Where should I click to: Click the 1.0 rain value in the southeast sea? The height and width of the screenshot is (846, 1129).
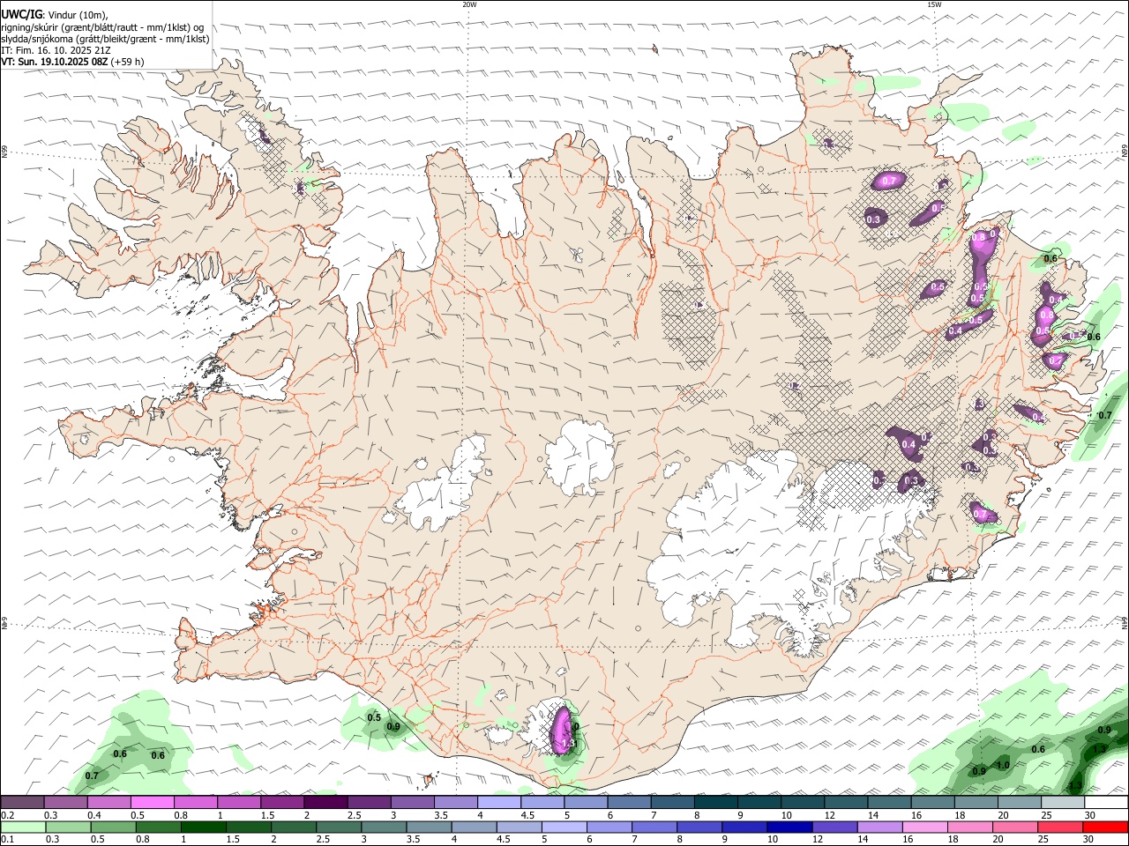click(x=1003, y=765)
